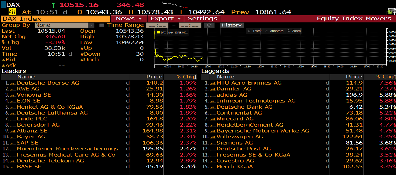Image resolution: width=396 pixels, height=175 pixels.
Task: Click the bar icon beside Deutsche Bank AG
Action: 212,107
